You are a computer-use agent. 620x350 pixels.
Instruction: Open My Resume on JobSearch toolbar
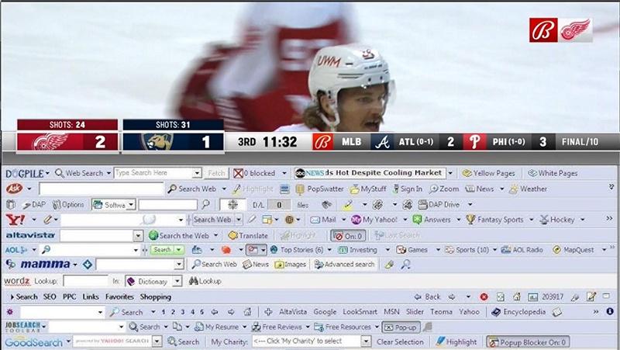(x=217, y=327)
